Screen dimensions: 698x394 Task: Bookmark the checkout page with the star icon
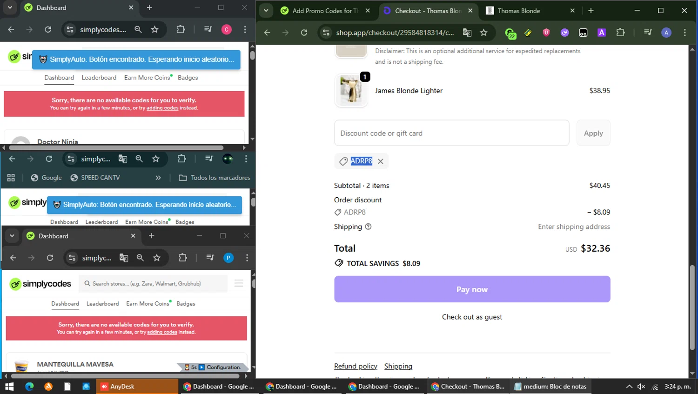pyautogui.click(x=483, y=33)
